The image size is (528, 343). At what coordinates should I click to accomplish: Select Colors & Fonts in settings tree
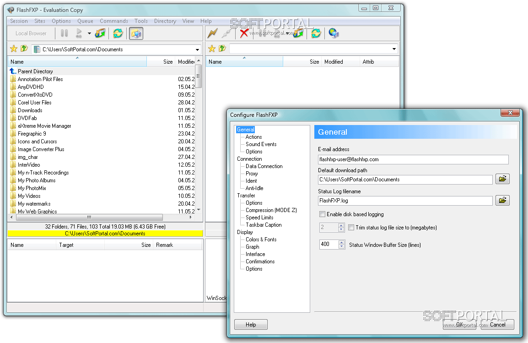click(x=261, y=239)
